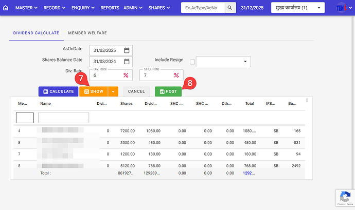Expand the SHOW button dropdown arrow
355x210 pixels.
[113, 91]
